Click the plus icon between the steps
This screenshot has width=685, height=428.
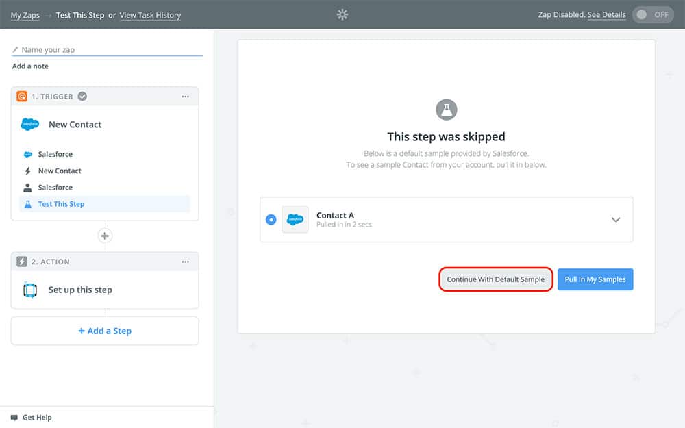[x=105, y=236]
